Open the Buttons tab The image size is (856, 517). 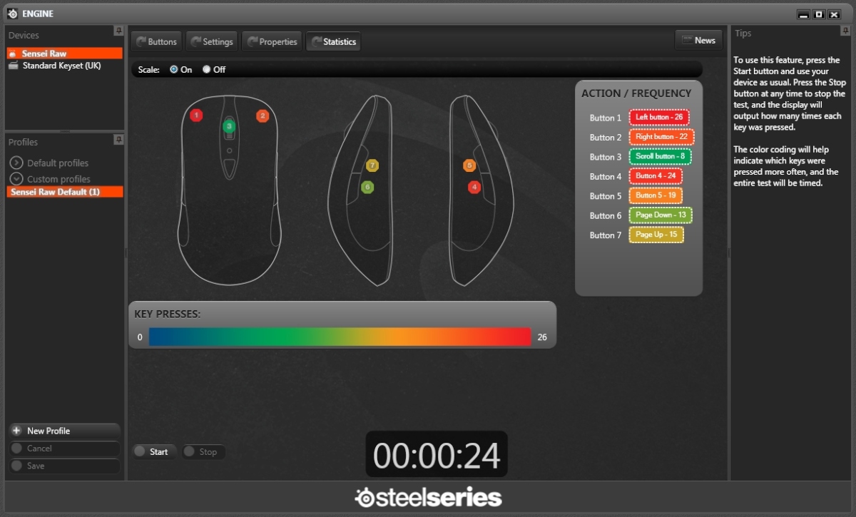pos(156,41)
